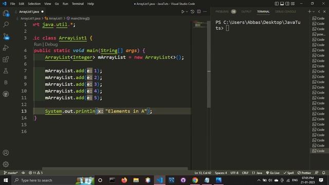Image resolution: width=329 pixels, height=185 pixels.
Task: Toggle the primary side bar layout icon
Action: pos(277,4)
